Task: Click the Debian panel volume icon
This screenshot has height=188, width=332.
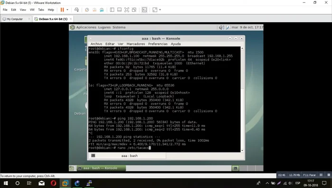Action: [x=221, y=27]
